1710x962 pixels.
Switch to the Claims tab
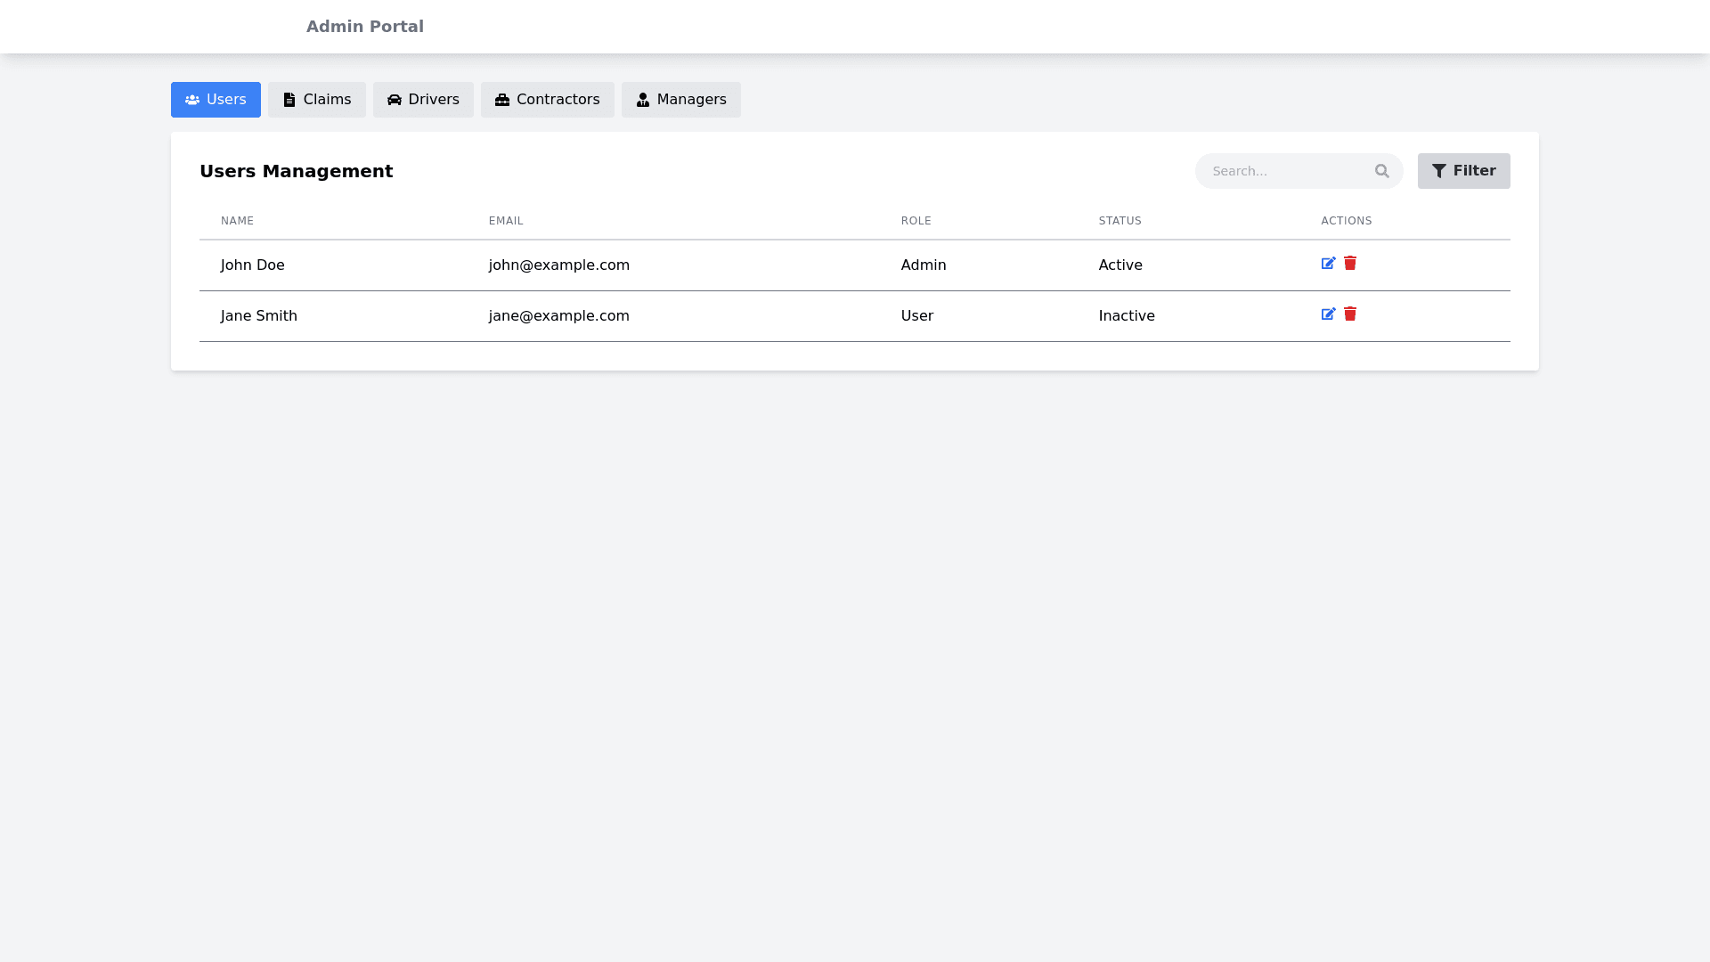317,100
